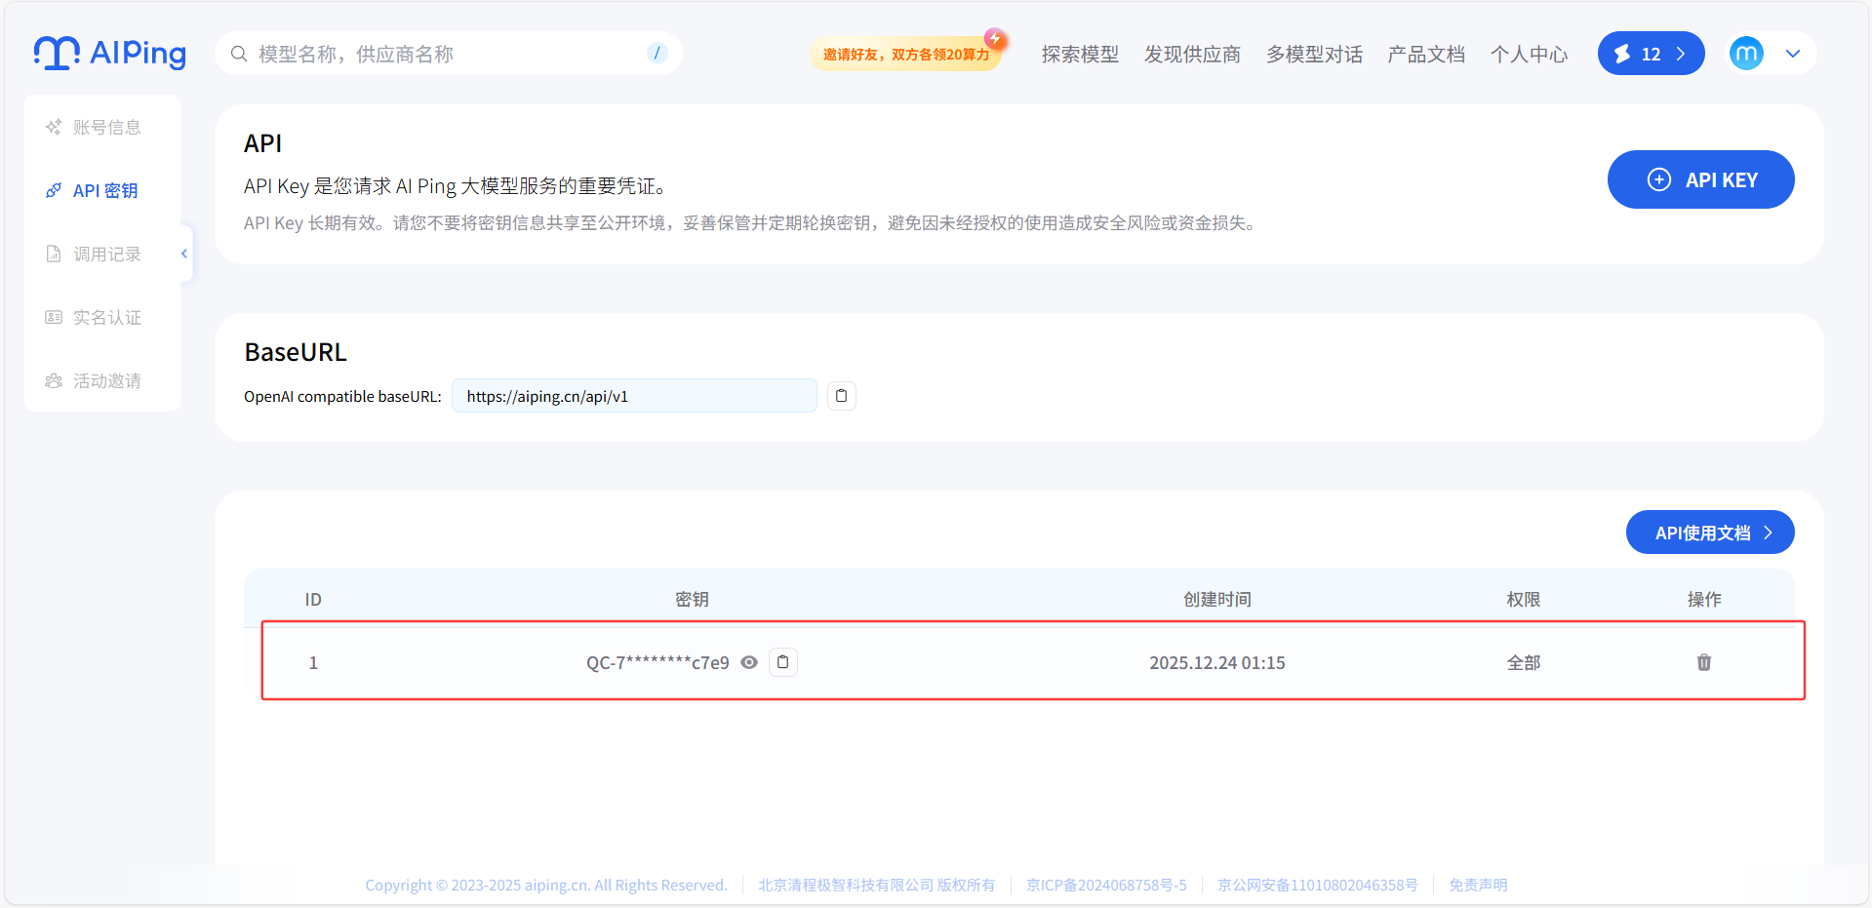Focus the model name search field
The image size is (1872, 908).
coord(449,54)
